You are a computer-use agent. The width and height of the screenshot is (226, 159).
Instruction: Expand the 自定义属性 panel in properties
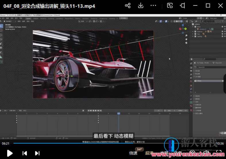point(198,113)
